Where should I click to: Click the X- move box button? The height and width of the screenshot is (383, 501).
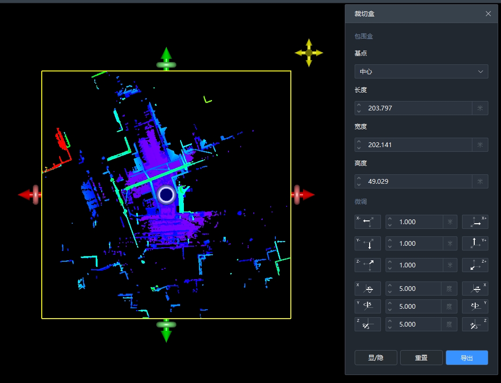click(x=367, y=222)
